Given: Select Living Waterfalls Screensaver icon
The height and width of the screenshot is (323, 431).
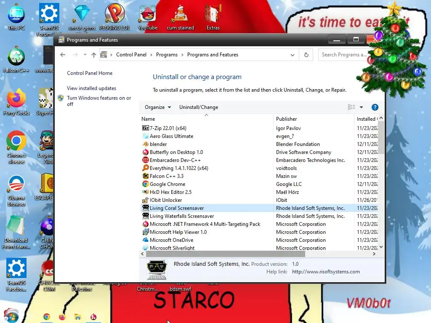Looking at the screenshot, I should click(x=145, y=216).
